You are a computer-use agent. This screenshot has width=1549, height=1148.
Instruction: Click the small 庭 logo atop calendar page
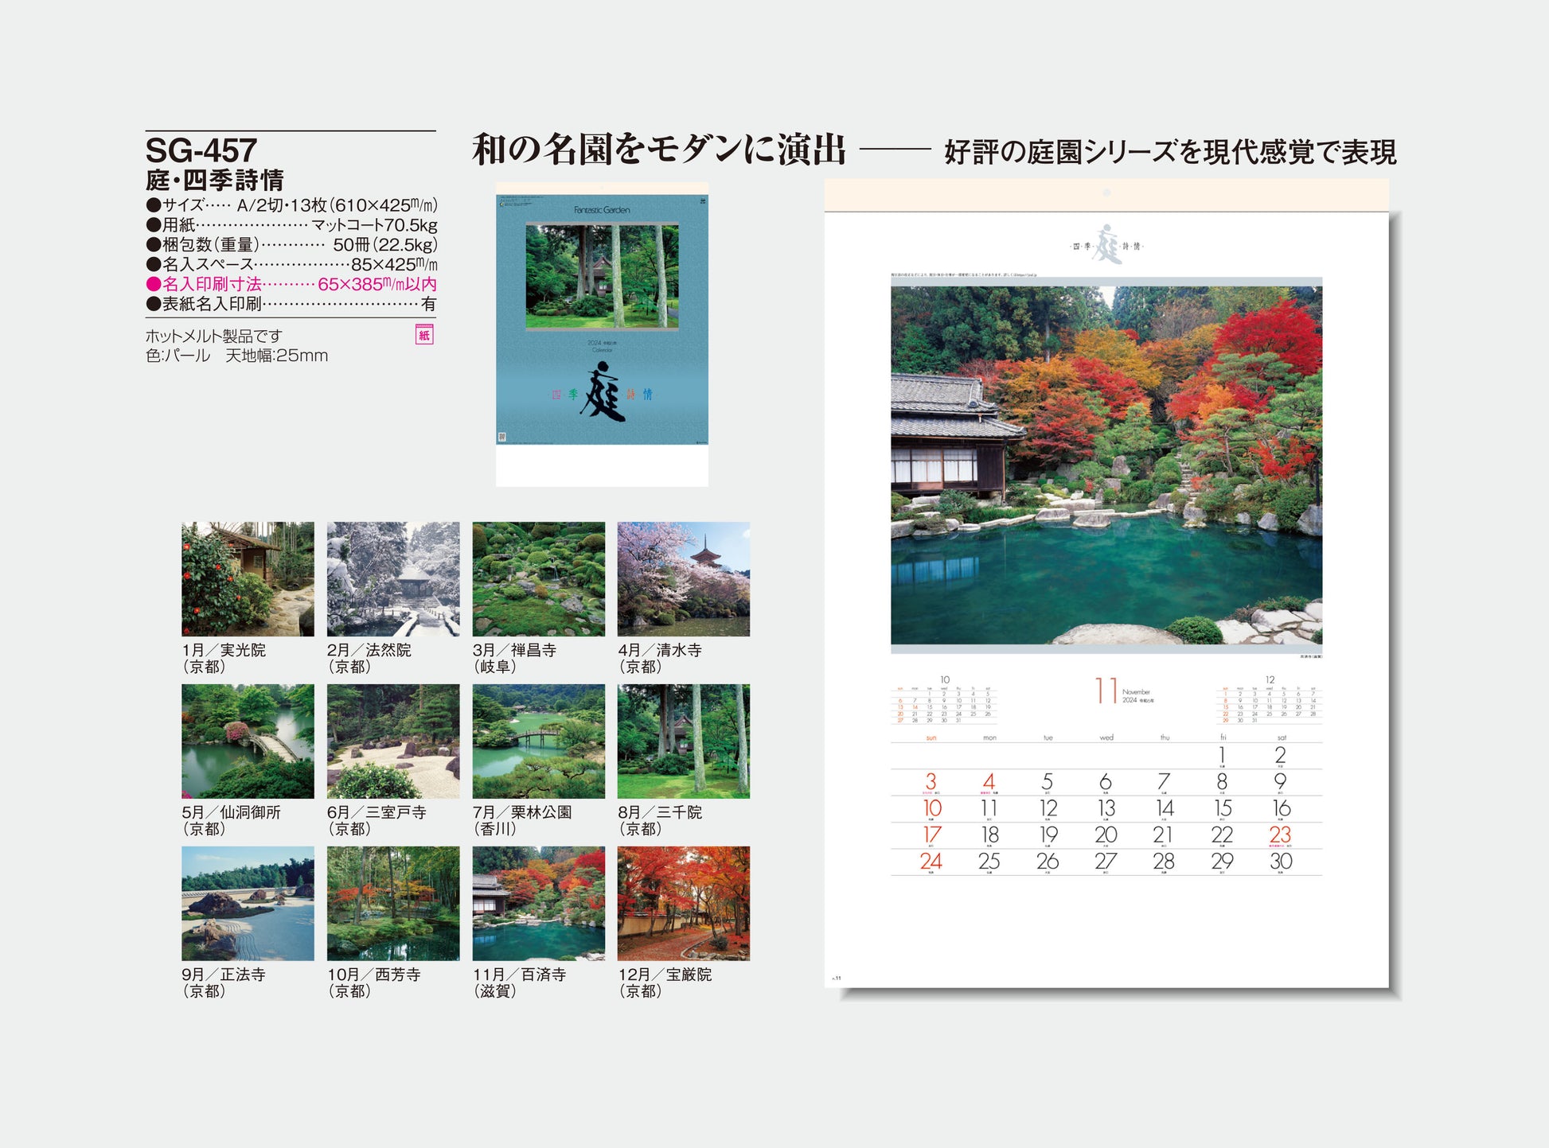pos(1106,244)
